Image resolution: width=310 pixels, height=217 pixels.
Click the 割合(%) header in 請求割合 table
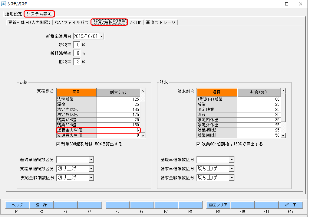click(x=259, y=92)
